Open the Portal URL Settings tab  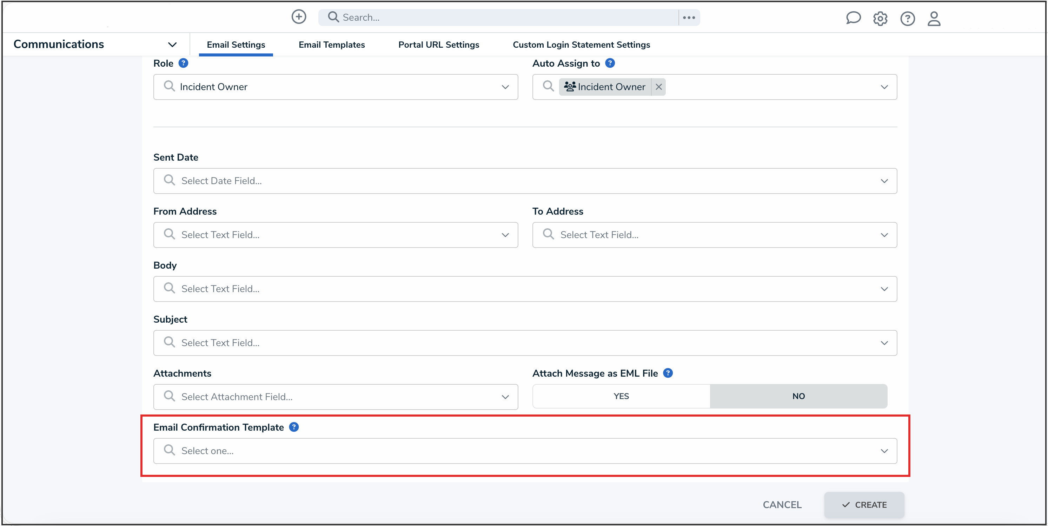(439, 45)
